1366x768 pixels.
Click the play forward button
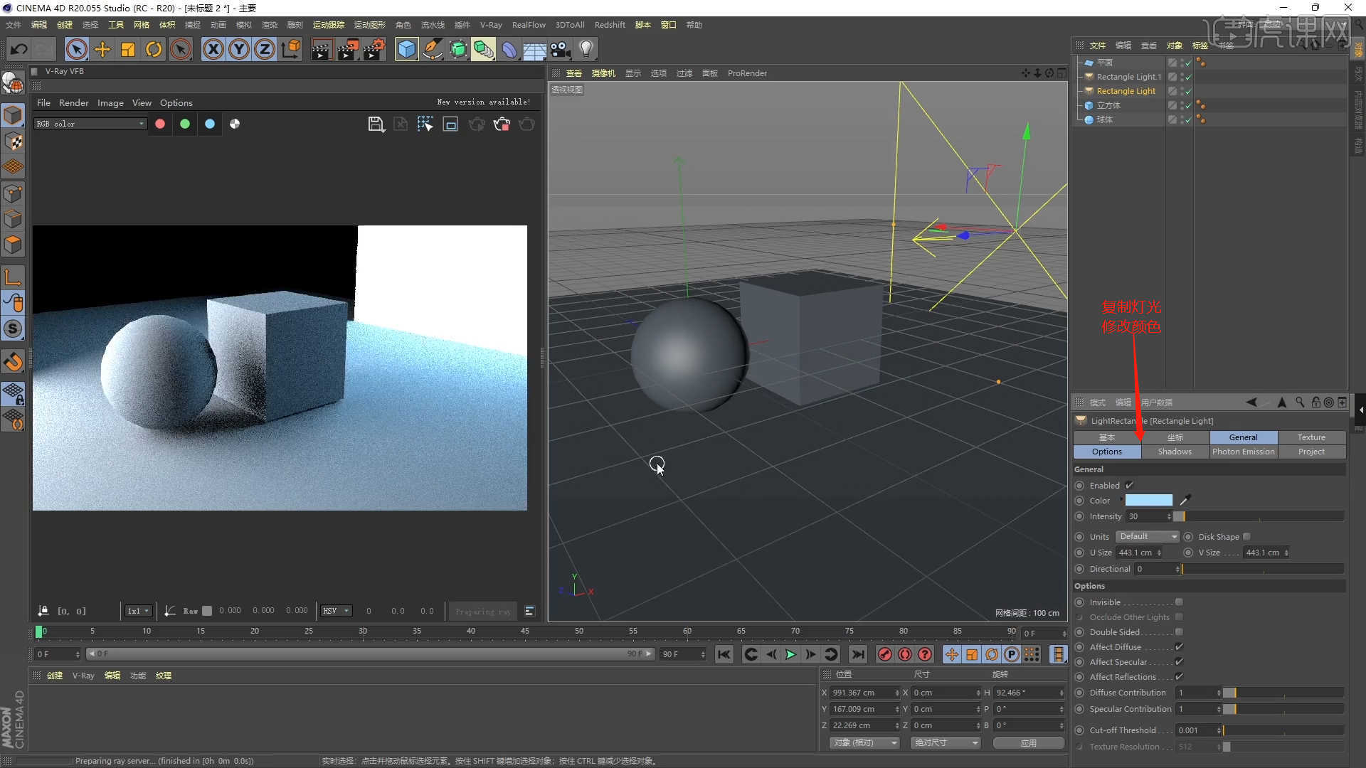click(790, 654)
